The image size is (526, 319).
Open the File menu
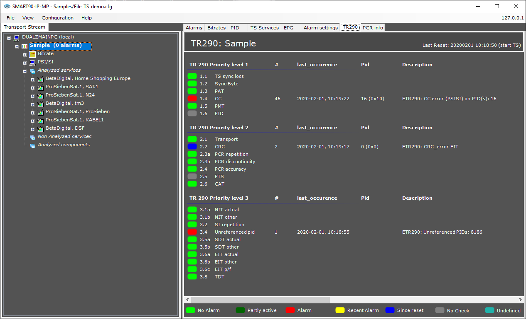coord(10,18)
